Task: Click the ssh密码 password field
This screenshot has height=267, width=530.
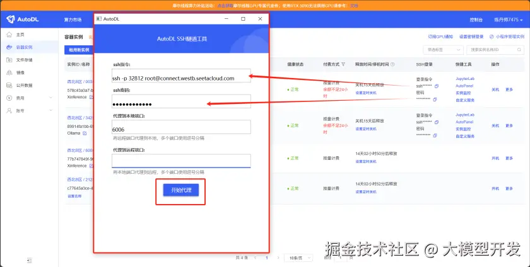Action: (x=181, y=101)
